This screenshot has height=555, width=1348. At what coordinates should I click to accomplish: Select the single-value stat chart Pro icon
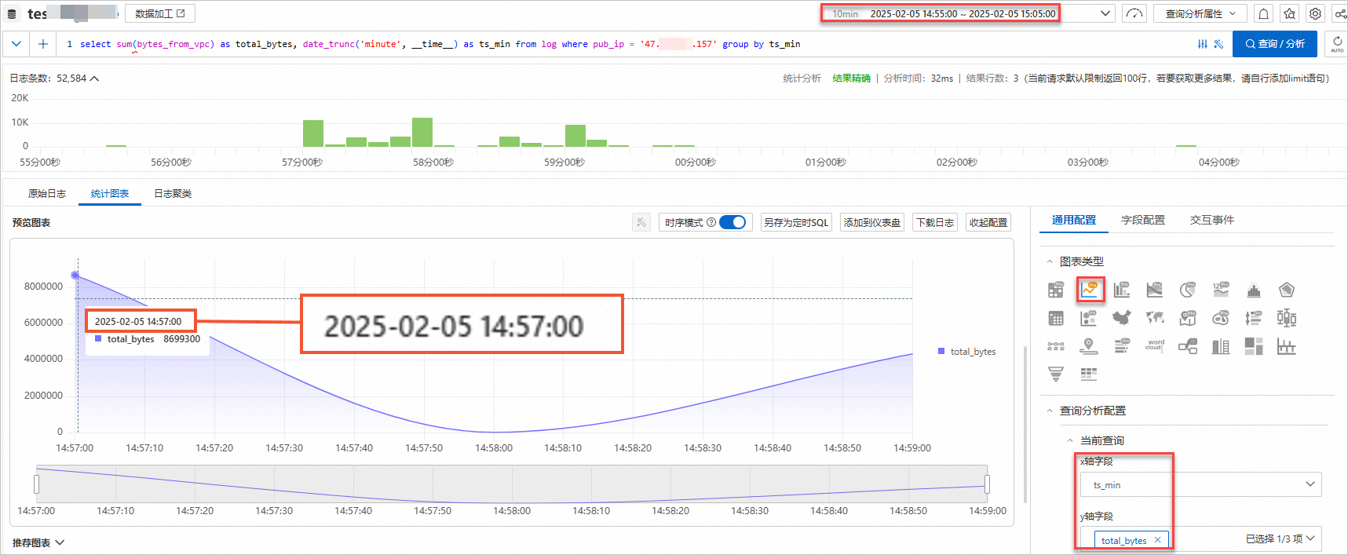pos(1221,290)
